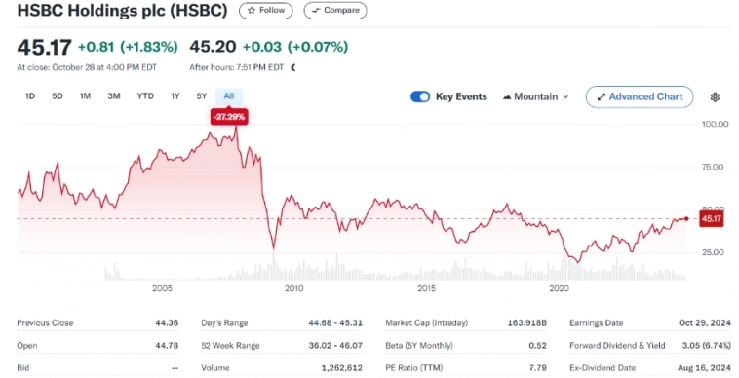Viewport: 739px width, 378px height.
Task: Open the Advanced Chart view
Action: (x=640, y=97)
